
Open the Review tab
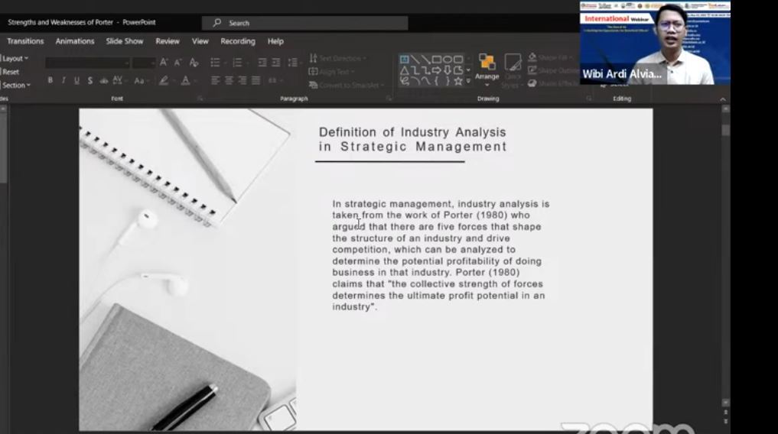click(x=168, y=41)
